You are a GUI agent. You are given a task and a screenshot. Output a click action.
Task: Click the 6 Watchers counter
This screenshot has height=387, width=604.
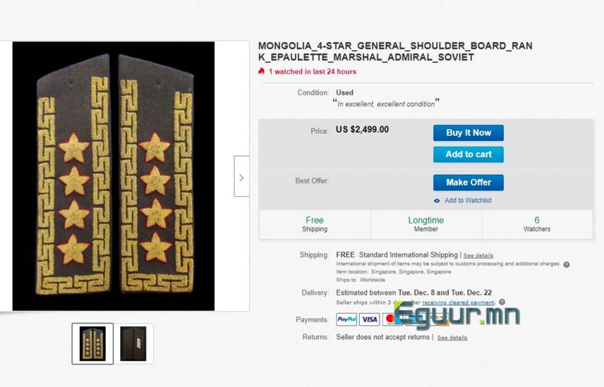click(537, 224)
